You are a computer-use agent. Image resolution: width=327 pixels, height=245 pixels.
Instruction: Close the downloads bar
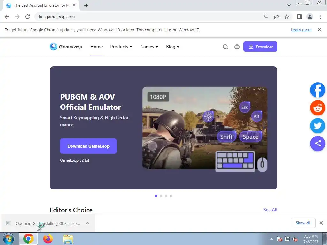[321, 223]
